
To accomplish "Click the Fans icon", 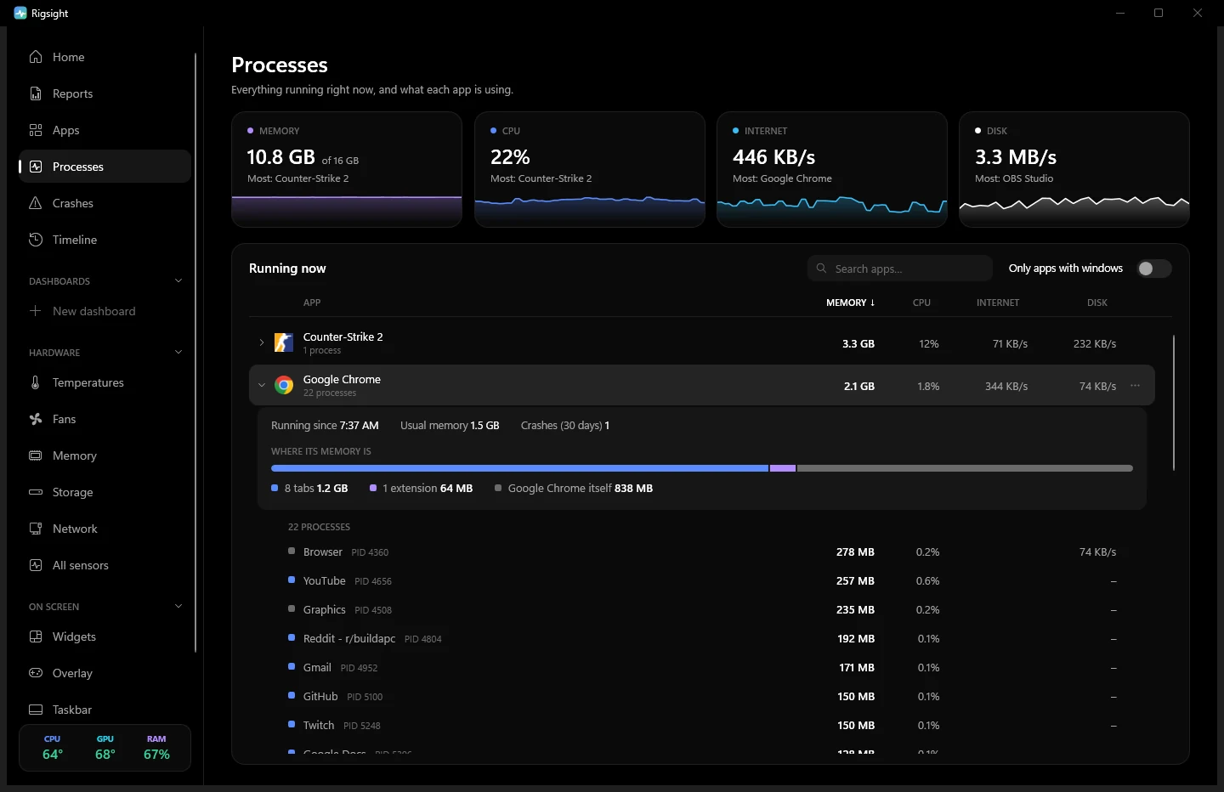I will click(x=36, y=419).
